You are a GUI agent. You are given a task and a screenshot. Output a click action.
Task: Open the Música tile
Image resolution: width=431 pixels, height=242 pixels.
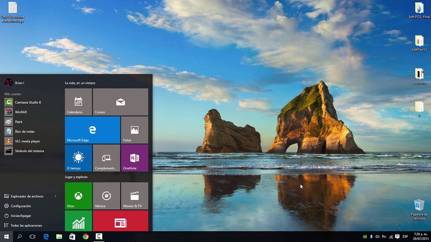click(x=106, y=196)
